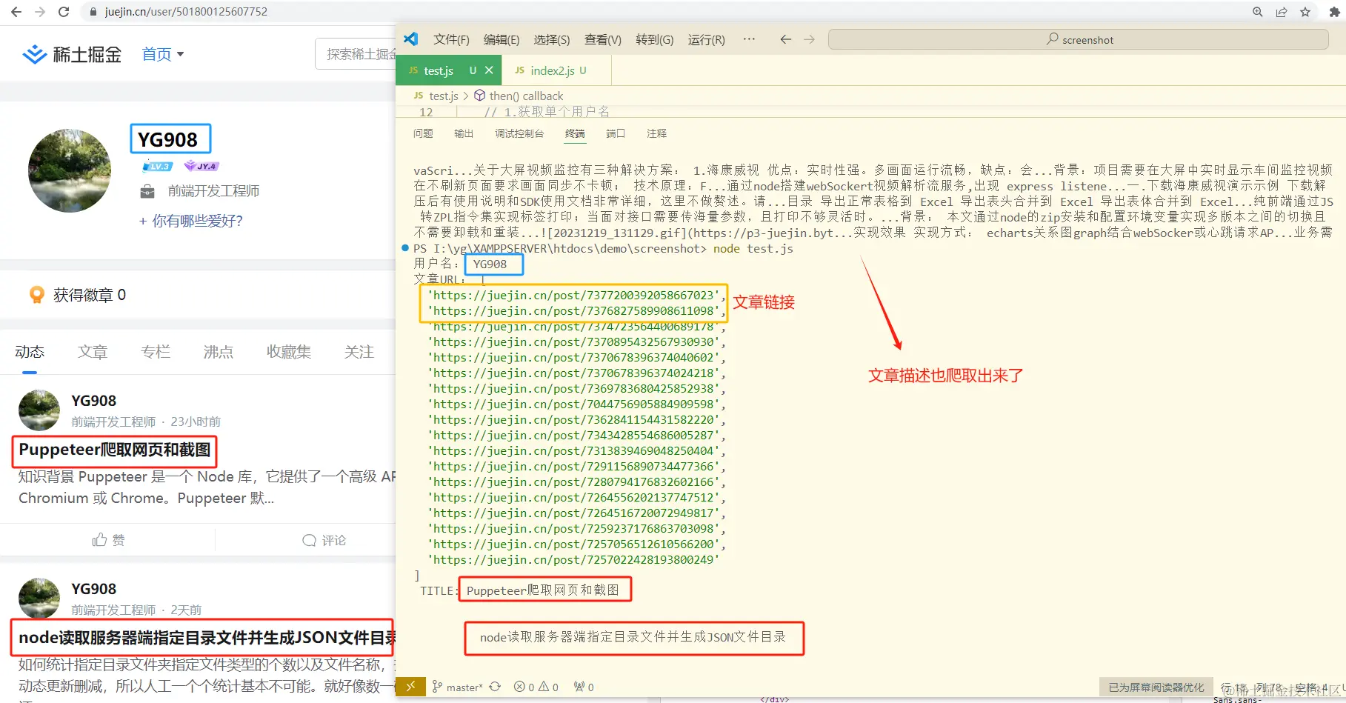Switch to the 专栏 profile tab
Image resolution: width=1346 pixels, height=703 pixels.
pyautogui.click(x=156, y=352)
